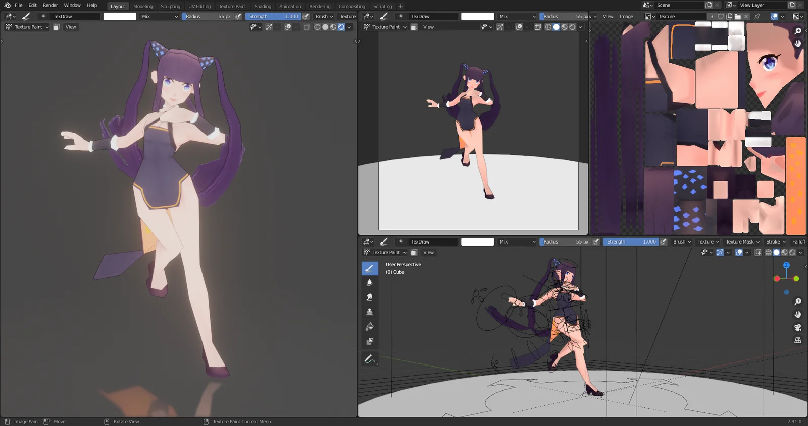The width and height of the screenshot is (808, 426).
Task: Click the Radius slider in bottom-right header
Action: point(565,241)
